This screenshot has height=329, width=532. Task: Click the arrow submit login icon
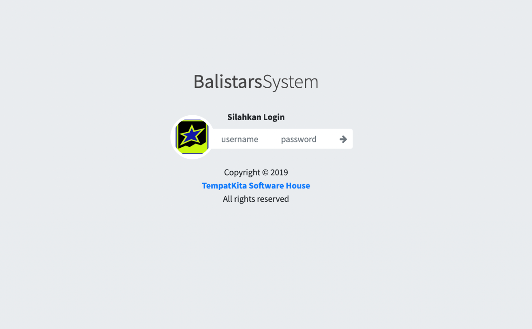tap(343, 139)
